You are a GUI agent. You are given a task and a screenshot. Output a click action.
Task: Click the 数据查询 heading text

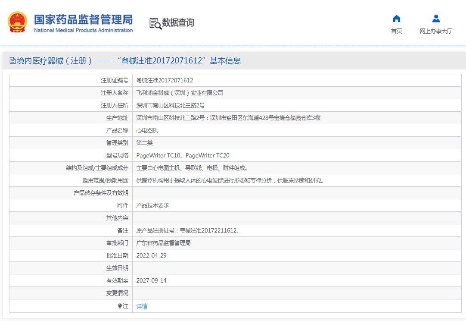[178, 22]
